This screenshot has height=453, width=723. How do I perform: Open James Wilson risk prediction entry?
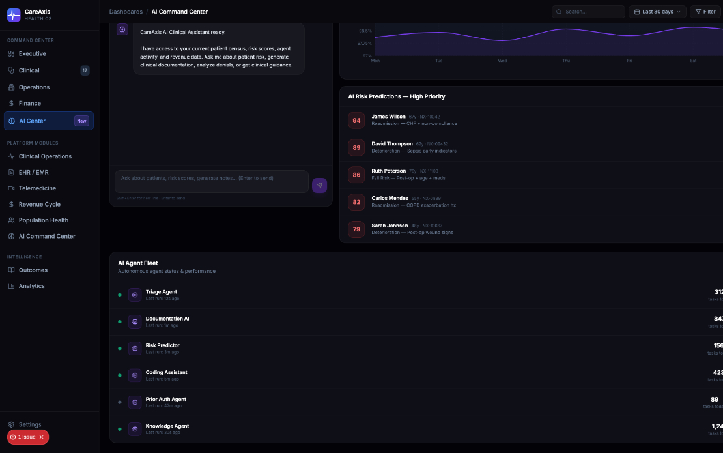tap(532, 120)
